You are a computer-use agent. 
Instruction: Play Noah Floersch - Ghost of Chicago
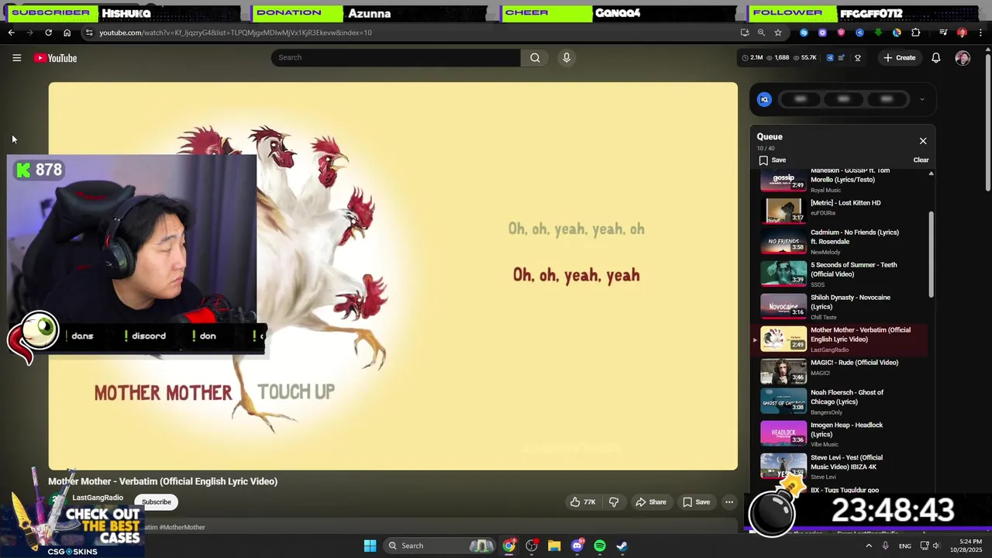point(843,402)
